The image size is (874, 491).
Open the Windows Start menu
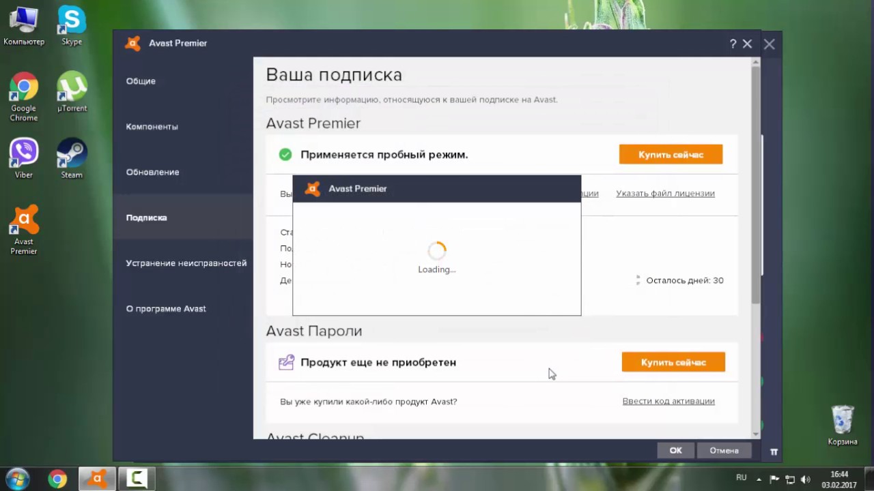pos(17,479)
